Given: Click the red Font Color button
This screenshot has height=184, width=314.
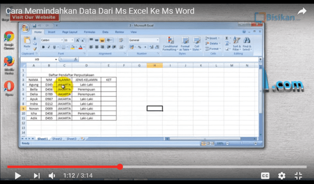Looking at the screenshot, I should point(81,47).
